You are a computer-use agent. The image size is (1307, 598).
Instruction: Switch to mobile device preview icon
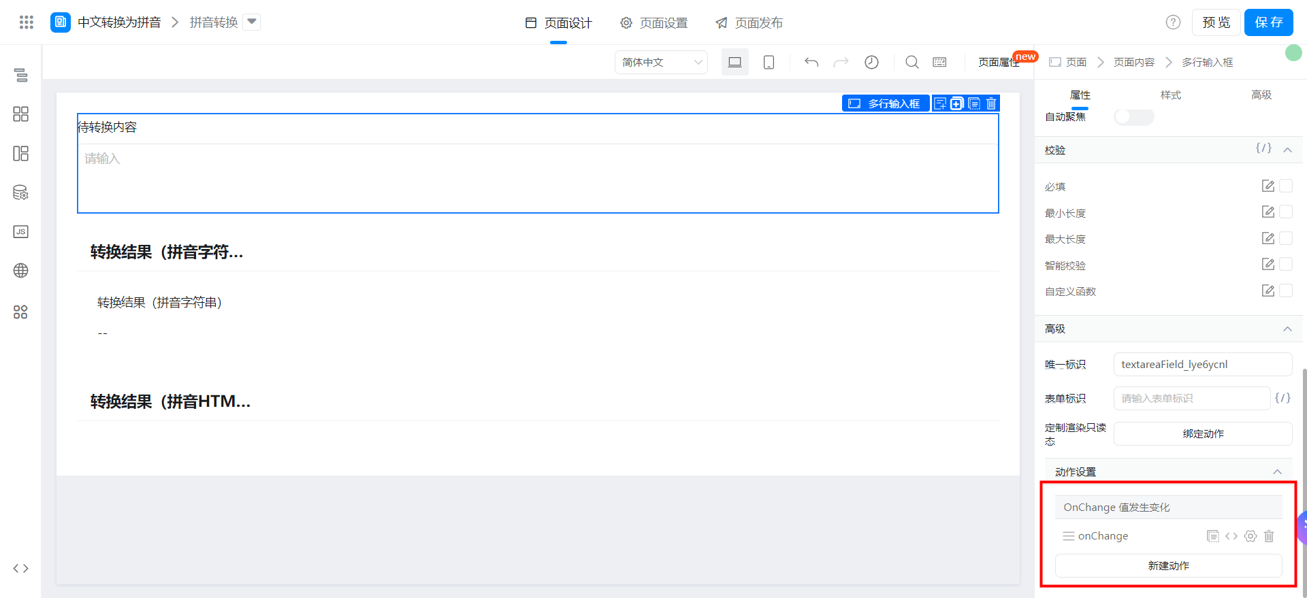tap(769, 62)
